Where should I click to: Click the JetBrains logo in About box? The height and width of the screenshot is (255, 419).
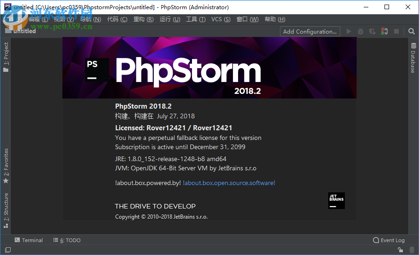[x=337, y=201]
